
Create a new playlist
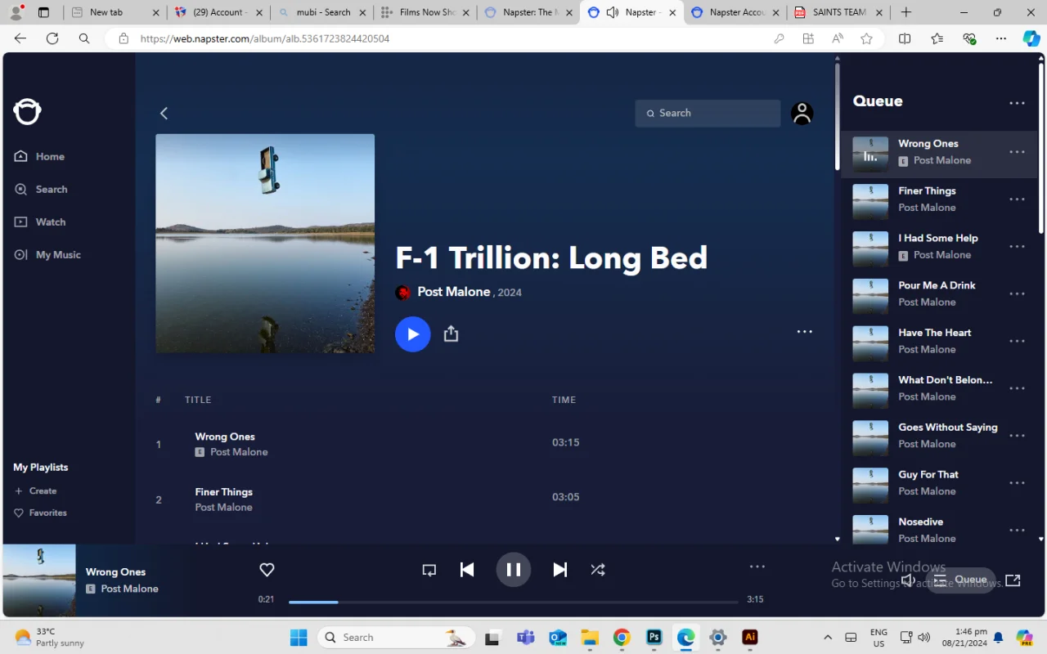tap(35, 491)
